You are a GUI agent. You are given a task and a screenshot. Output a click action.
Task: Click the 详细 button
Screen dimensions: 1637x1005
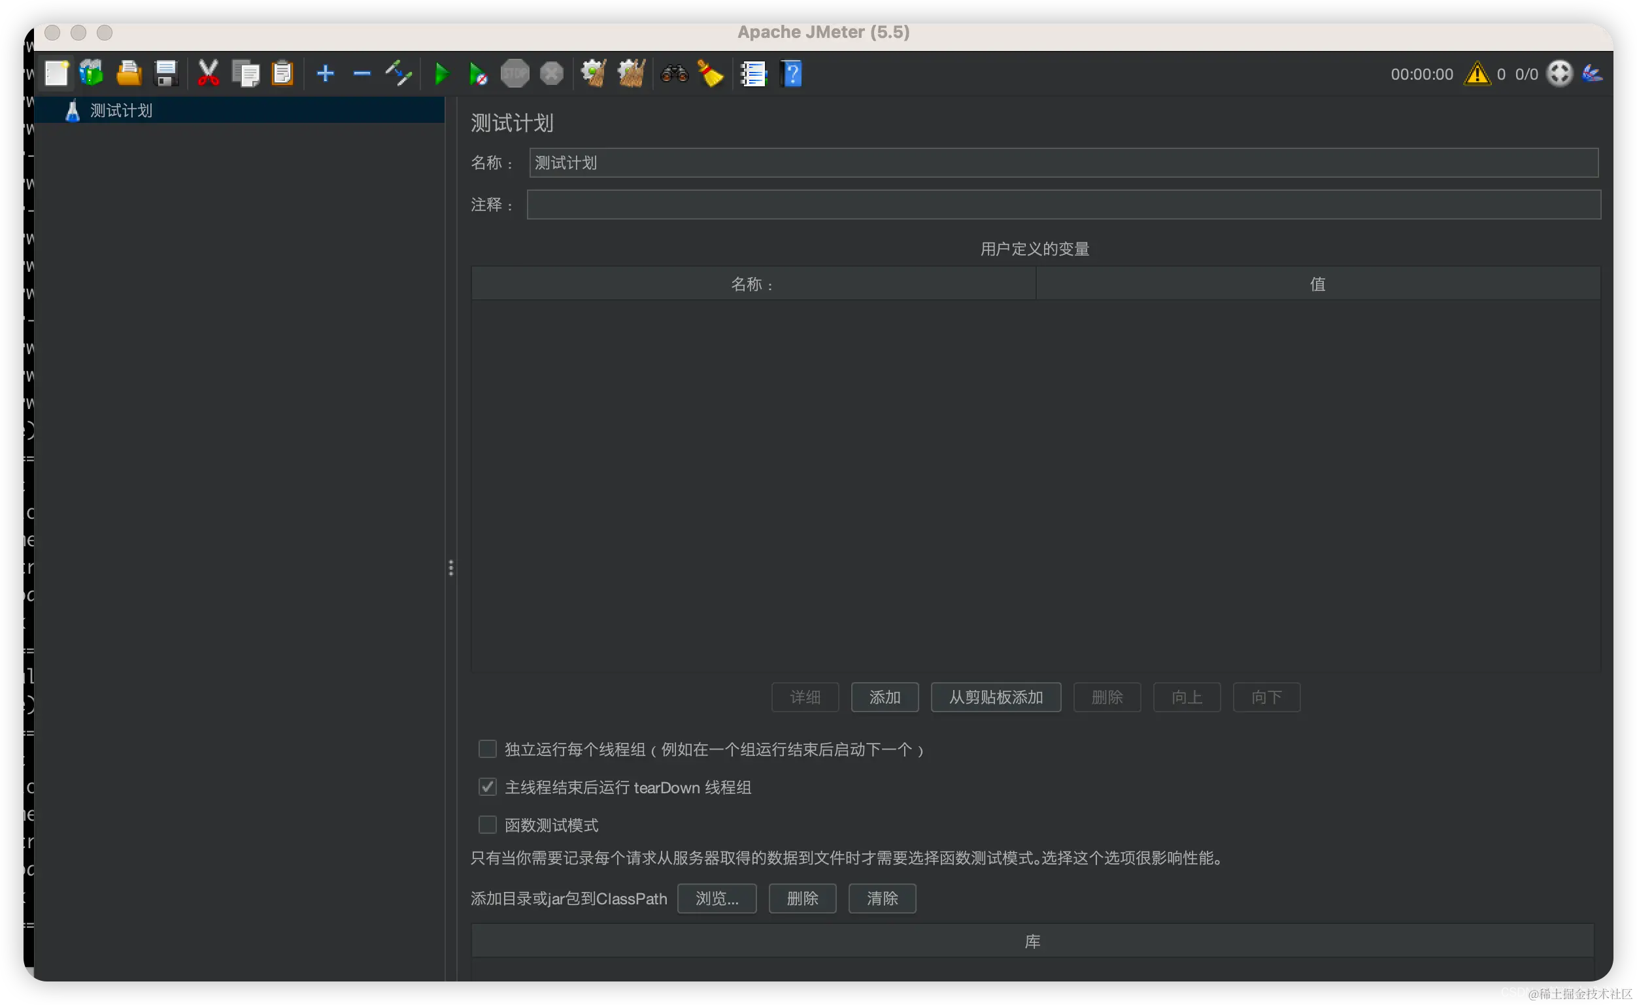[805, 697]
